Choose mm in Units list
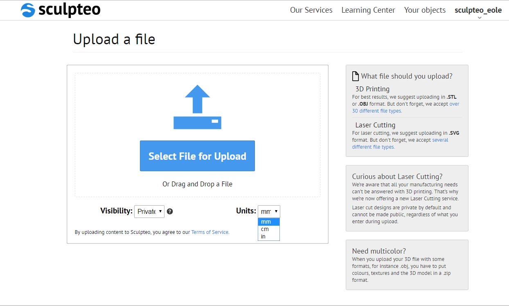This screenshot has height=306, width=509. [x=269, y=222]
